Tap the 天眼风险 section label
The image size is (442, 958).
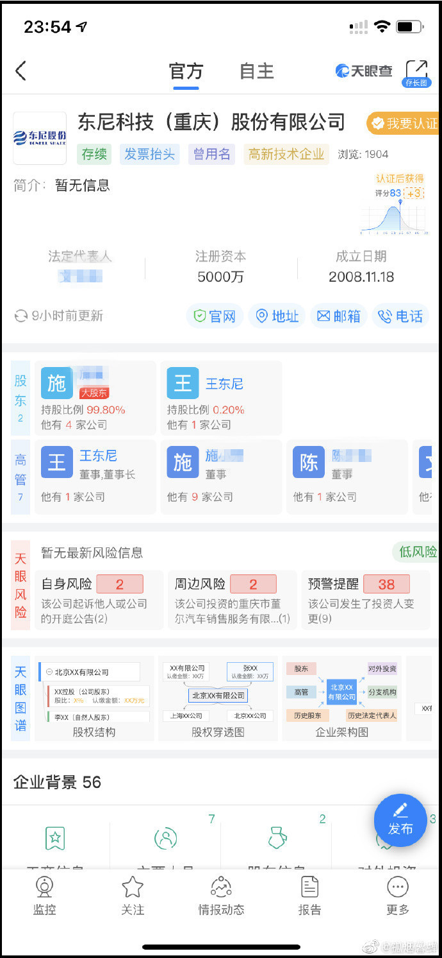(x=20, y=585)
